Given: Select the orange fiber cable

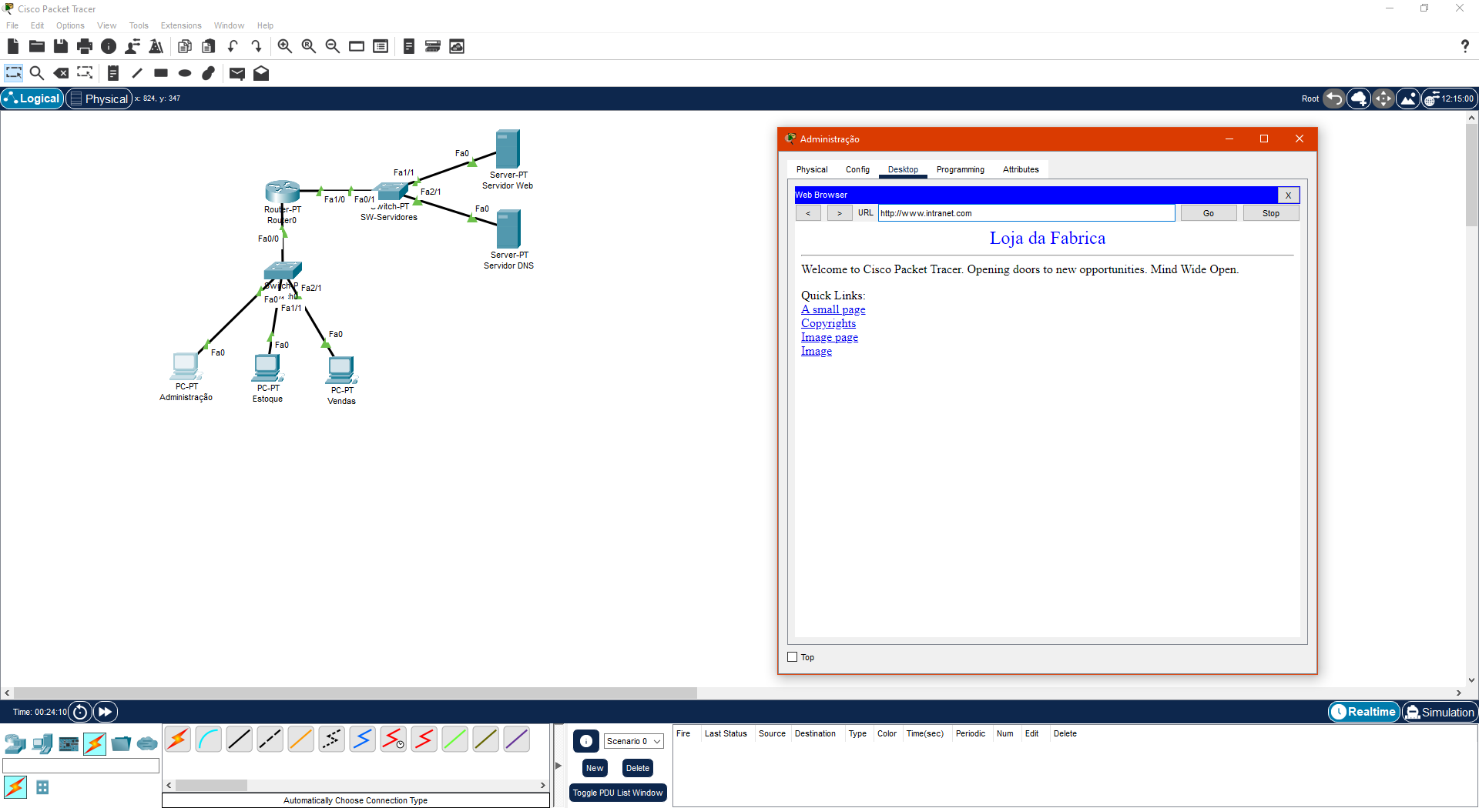Looking at the screenshot, I should pos(301,740).
